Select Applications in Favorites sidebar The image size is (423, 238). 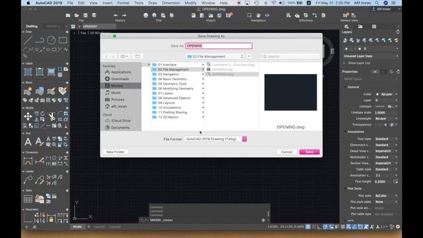(x=121, y=72)
